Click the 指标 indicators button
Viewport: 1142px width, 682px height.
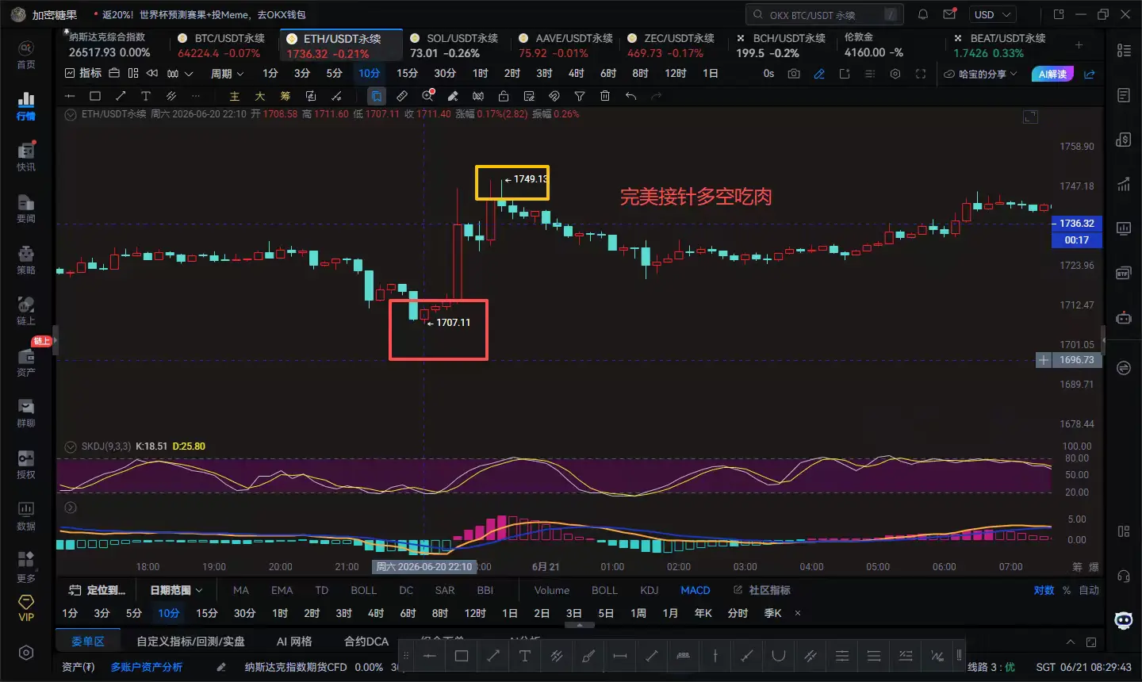(x=83, y=73)
